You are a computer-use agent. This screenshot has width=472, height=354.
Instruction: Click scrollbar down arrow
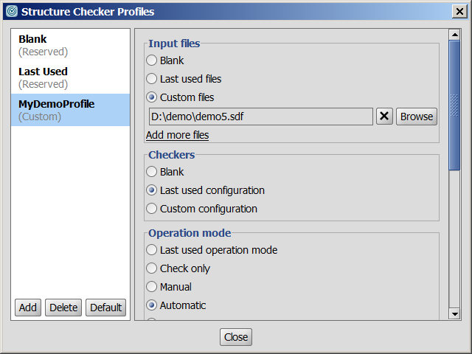pyautogui.click(x=454, y=314)
